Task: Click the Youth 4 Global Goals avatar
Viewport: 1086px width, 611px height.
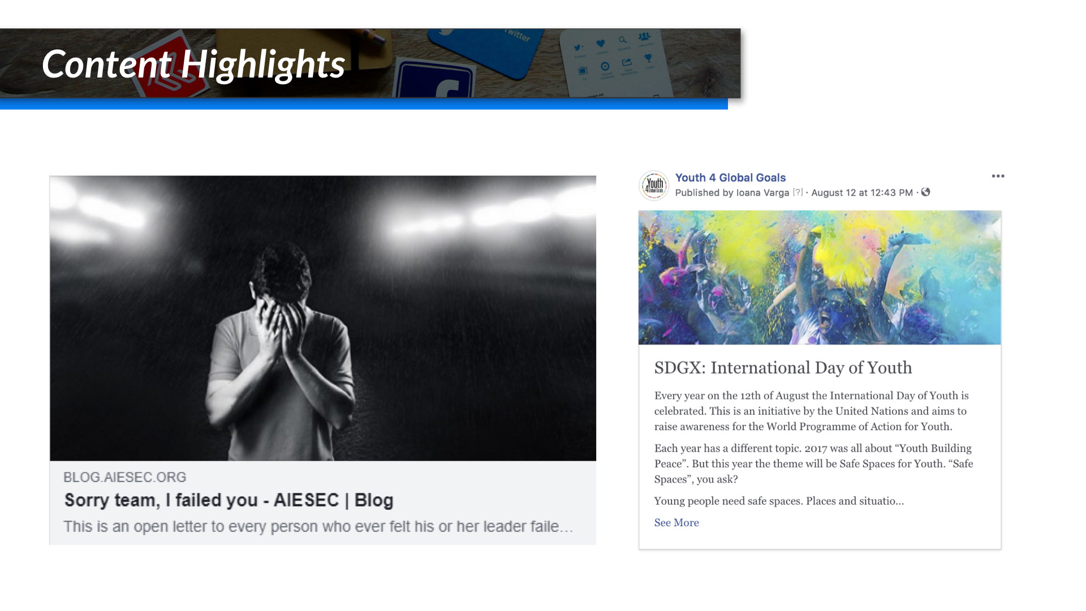Action: [654, 185]
